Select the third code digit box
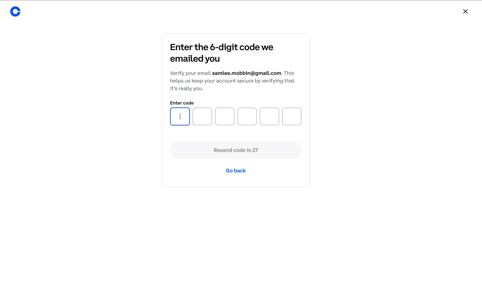 tap(224, 116)
